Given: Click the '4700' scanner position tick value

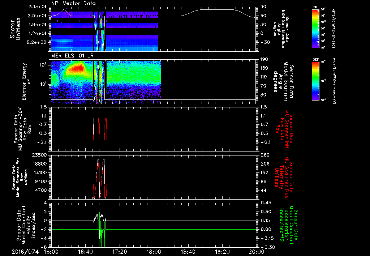Looking at the screenshot, I should tap(41, 190).
